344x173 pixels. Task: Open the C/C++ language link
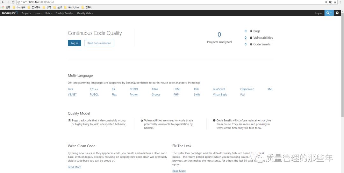click(x=94, y=89)
